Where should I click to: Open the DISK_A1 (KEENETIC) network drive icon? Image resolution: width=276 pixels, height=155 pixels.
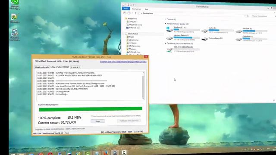coord(169,50)
